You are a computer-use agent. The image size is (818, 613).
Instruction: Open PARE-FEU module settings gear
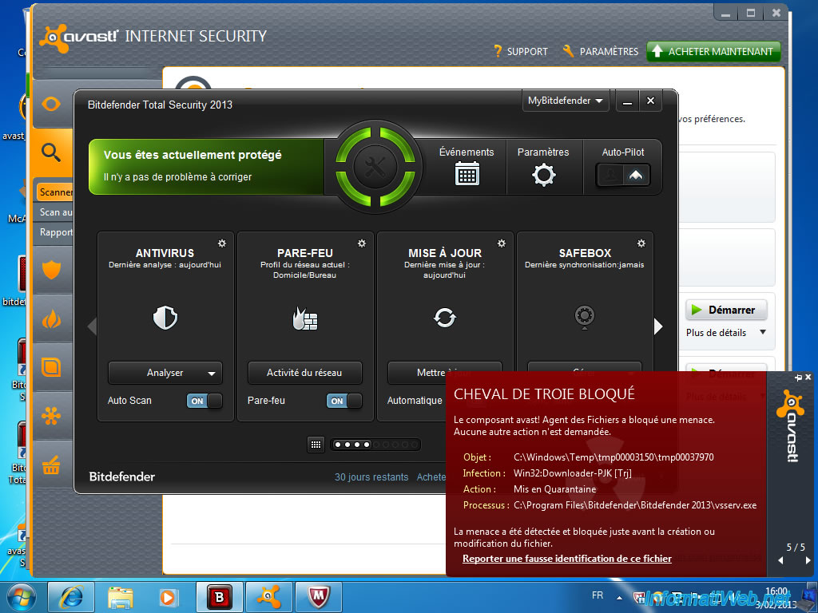362,243
